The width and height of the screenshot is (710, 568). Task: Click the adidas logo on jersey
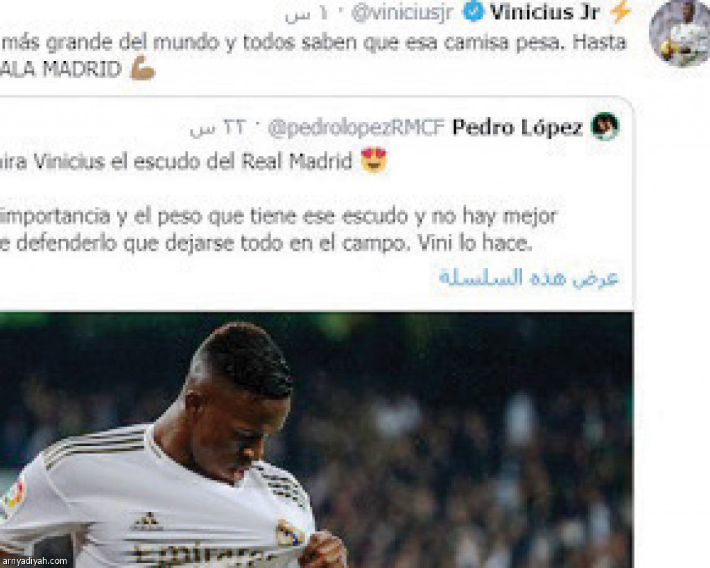pos(147,522)
